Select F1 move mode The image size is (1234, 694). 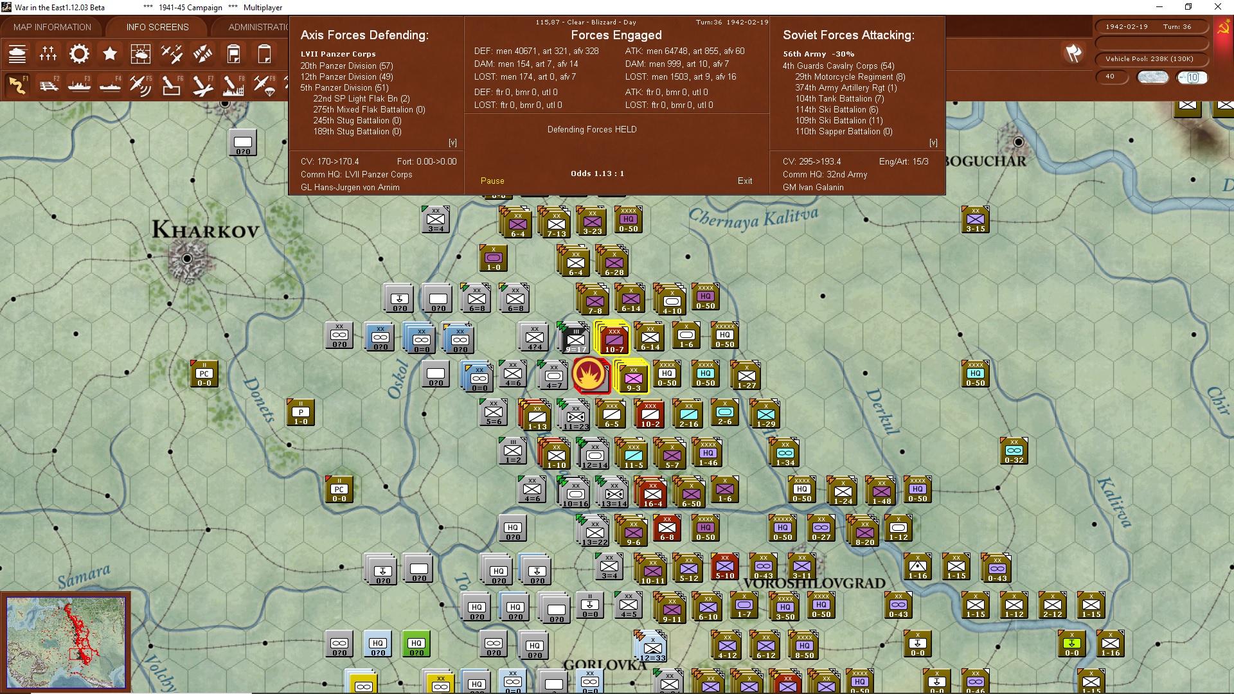pyautogui.click(x=17, y=85)
